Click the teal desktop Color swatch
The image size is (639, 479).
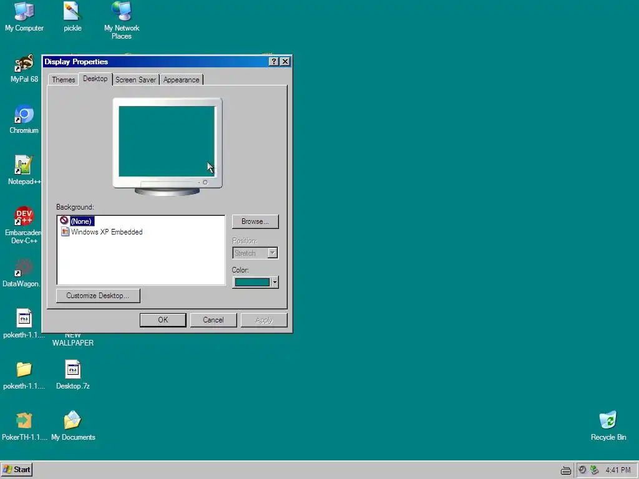tap(252, 283)
